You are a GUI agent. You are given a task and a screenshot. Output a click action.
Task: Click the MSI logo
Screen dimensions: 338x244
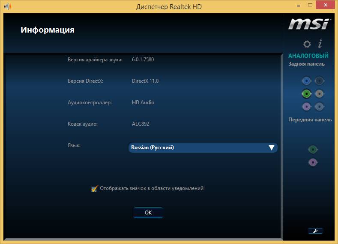click(309, 24)
